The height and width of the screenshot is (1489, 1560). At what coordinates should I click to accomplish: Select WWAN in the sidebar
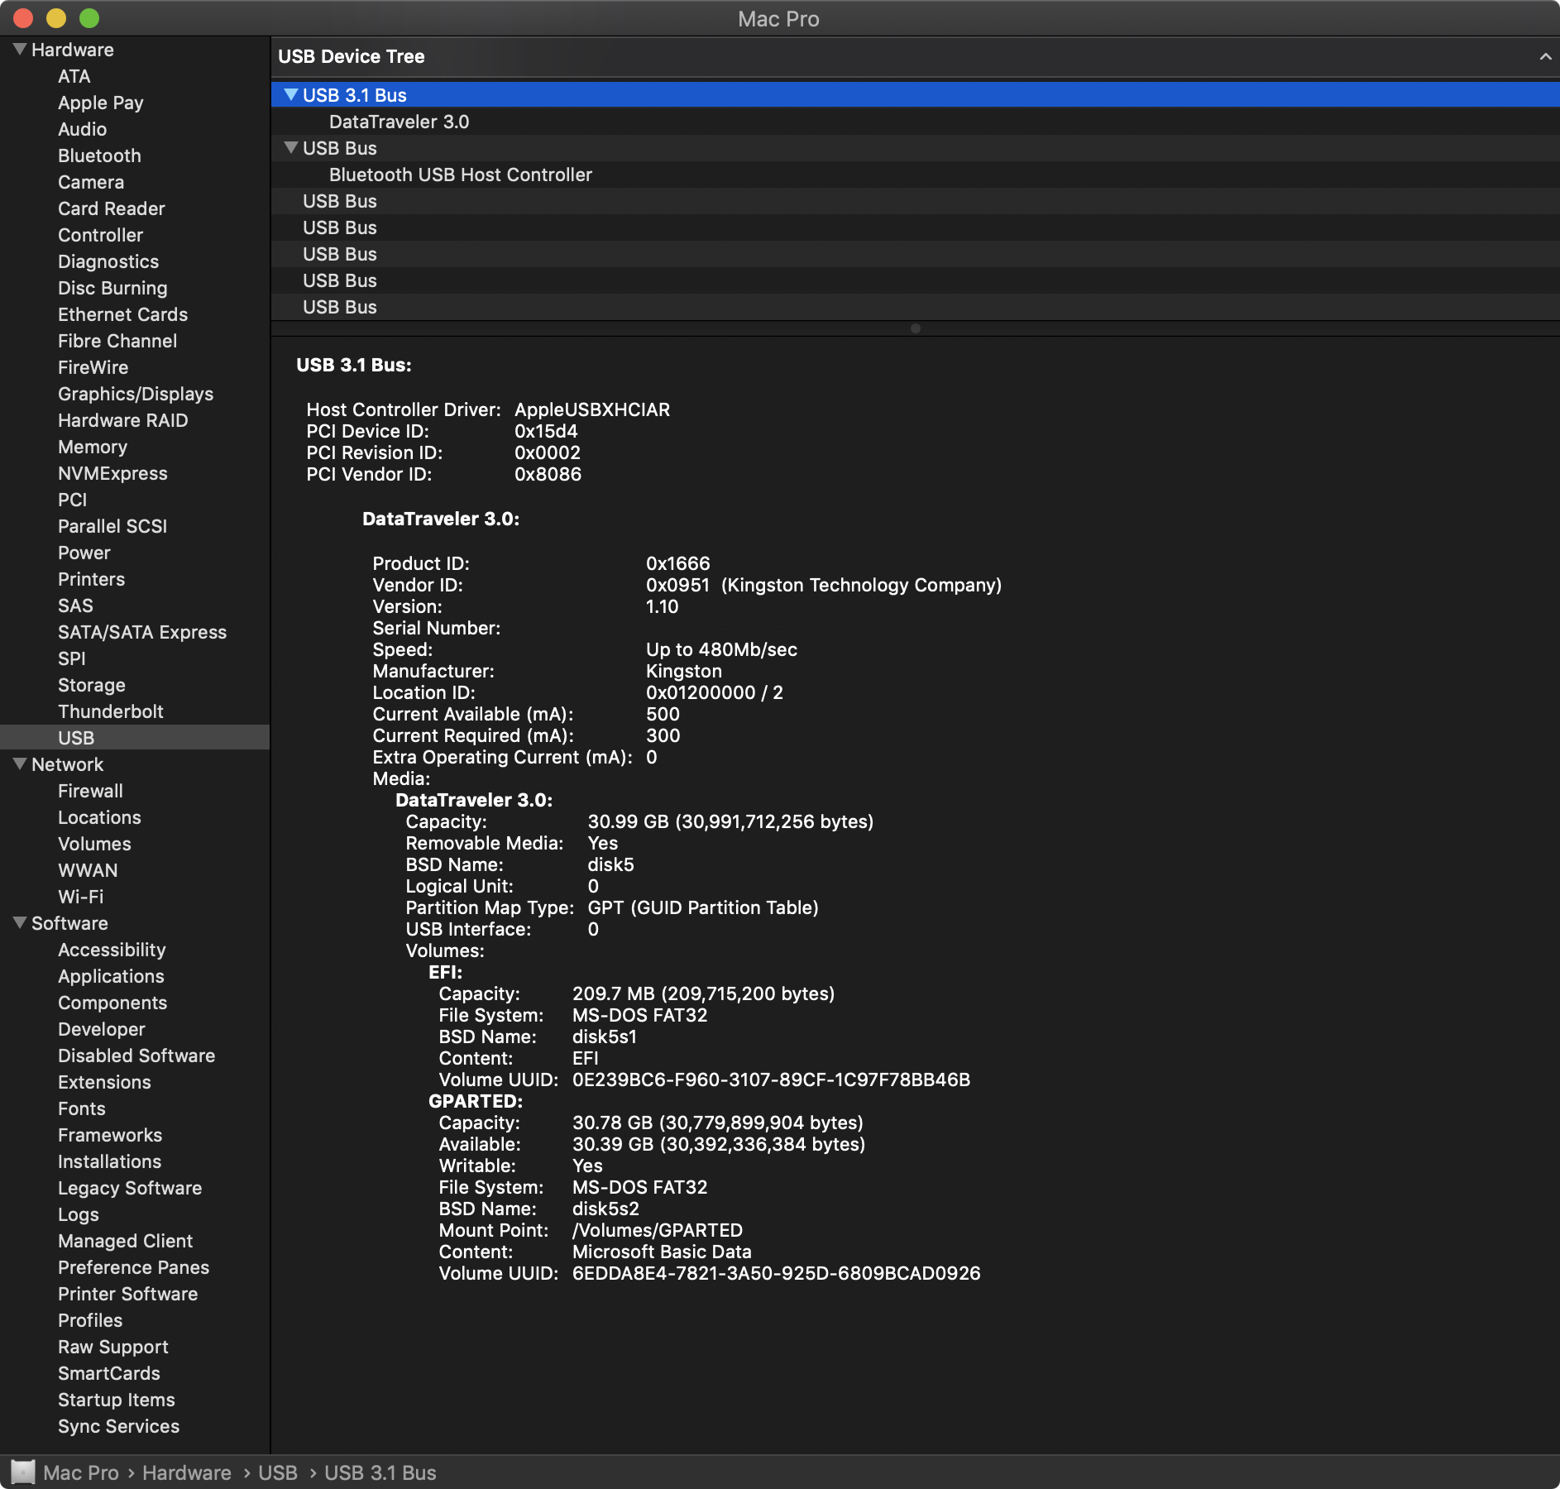88,870
